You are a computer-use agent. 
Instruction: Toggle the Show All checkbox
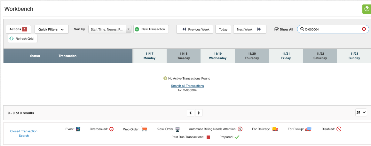point(277,30)
